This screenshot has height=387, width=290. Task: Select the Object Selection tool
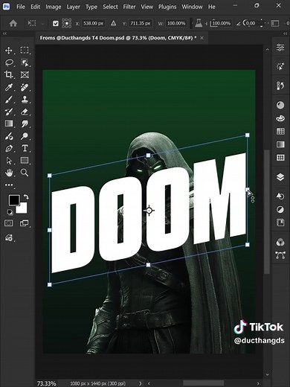click(25, 63)
